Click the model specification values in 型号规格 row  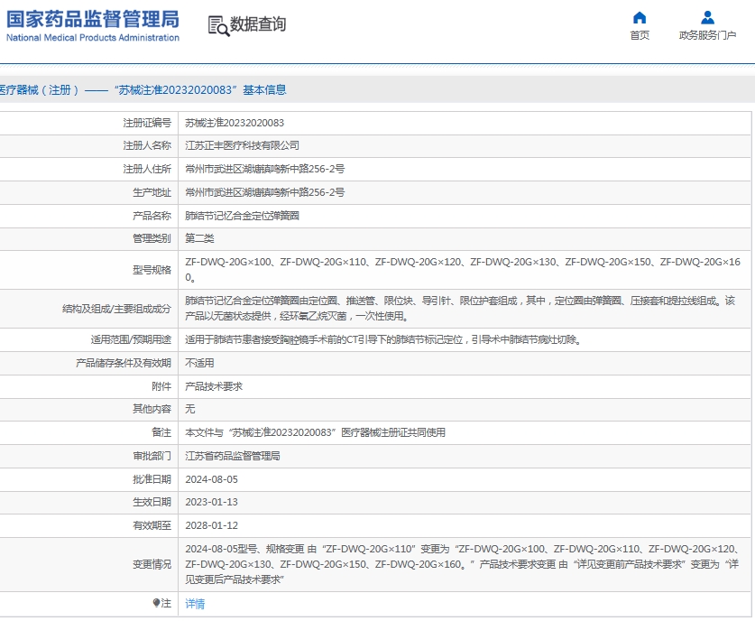coord(463,270)
